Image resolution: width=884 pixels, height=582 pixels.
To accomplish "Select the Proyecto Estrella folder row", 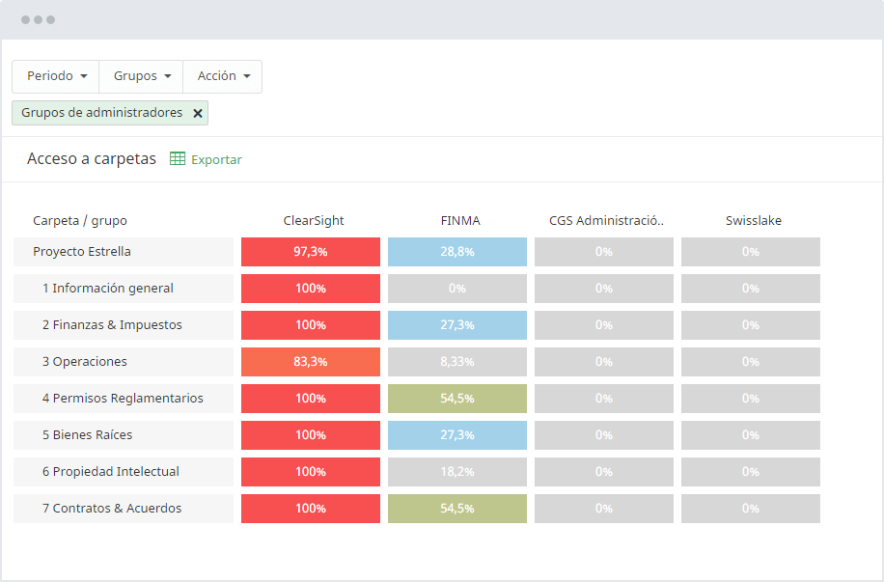I will 124,252.
